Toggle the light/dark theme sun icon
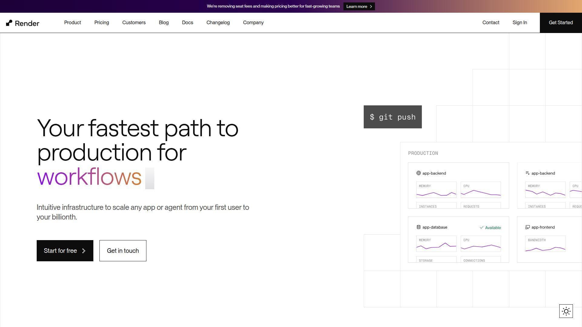 click(x=566, y=311)
